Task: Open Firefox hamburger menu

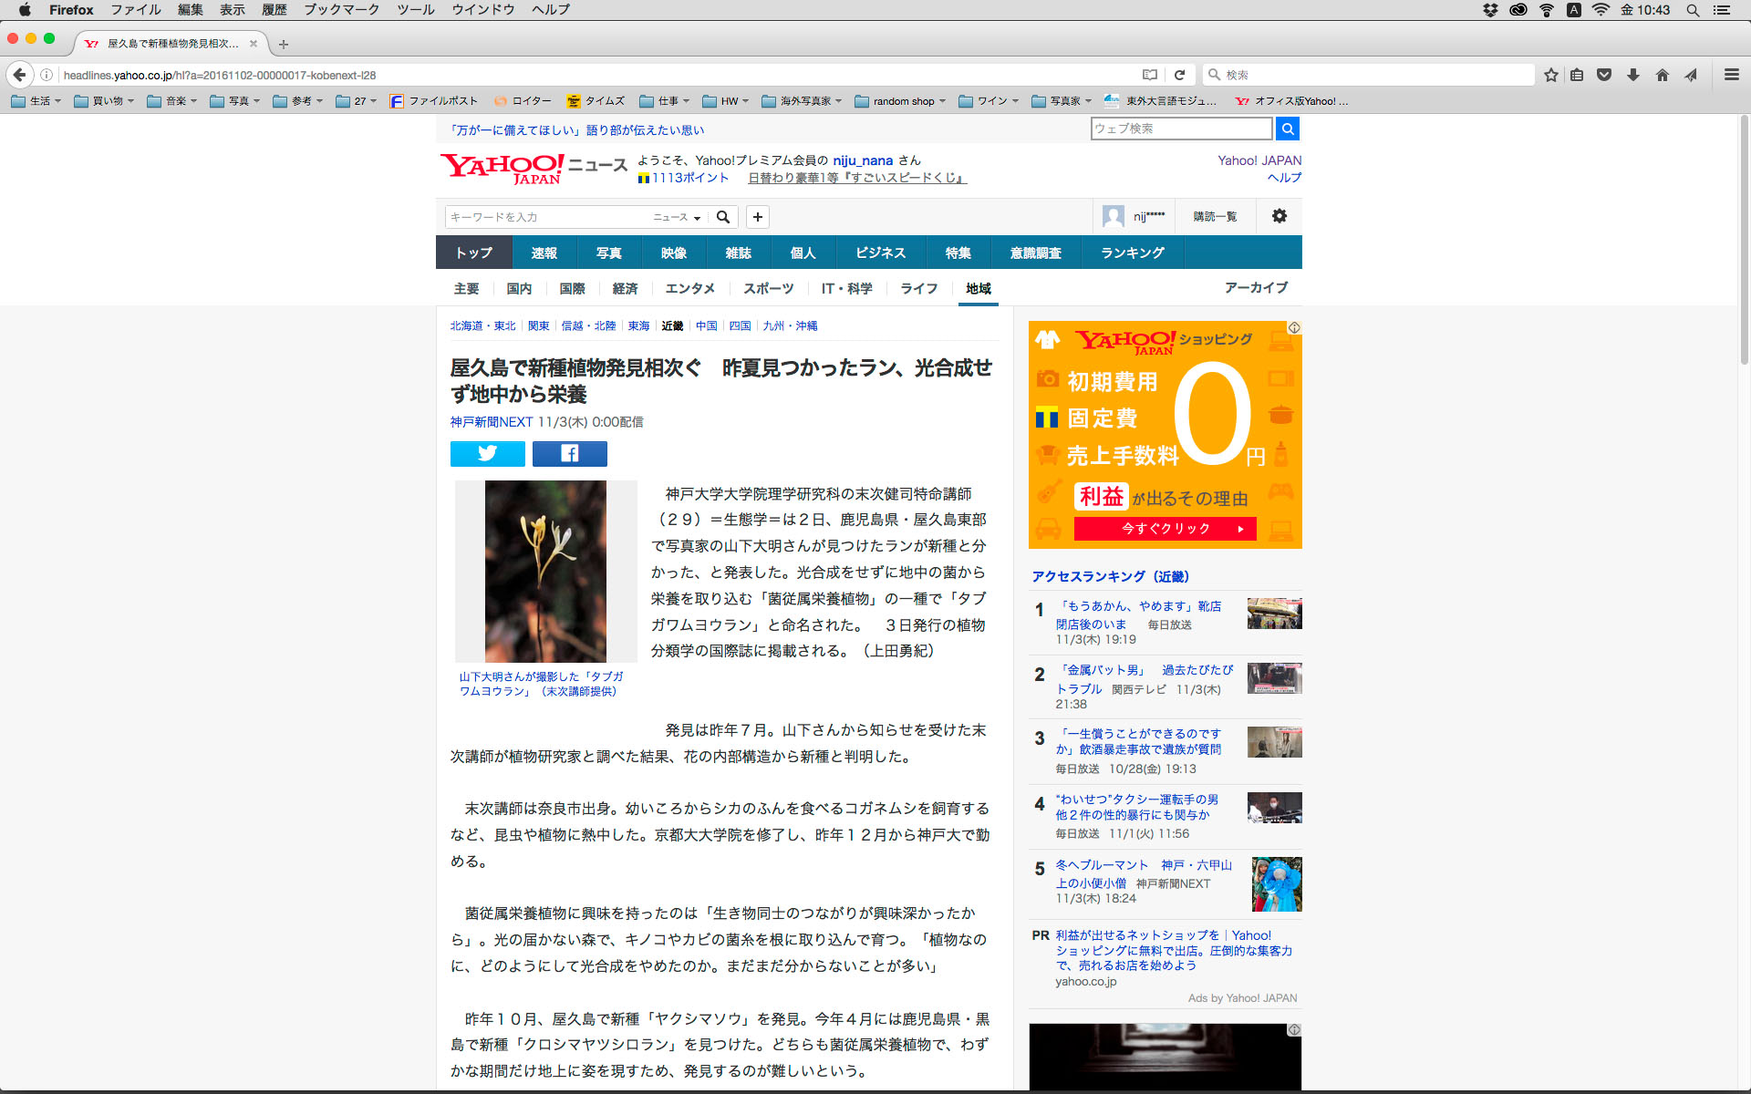Action: [x=1731, y=75]
